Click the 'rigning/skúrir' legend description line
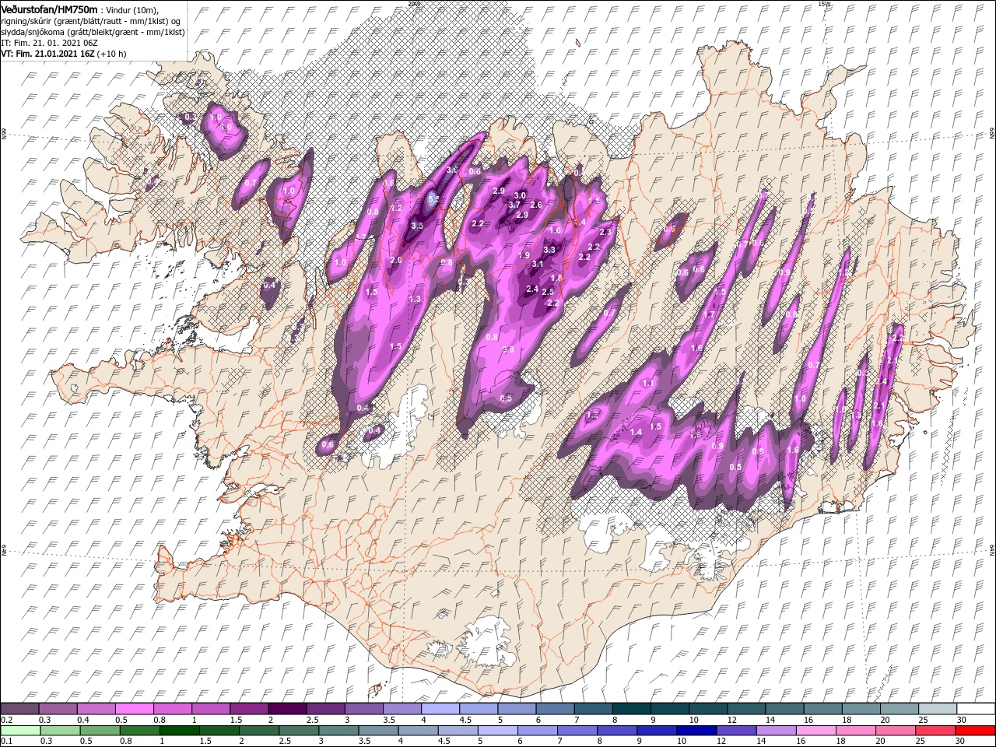Image resolution: width=996 pixels, height=747 pixels. tap(92, 21)
